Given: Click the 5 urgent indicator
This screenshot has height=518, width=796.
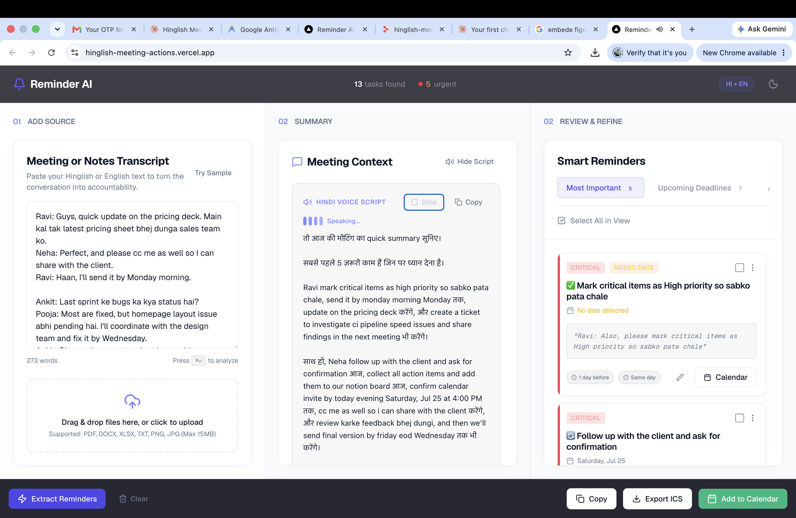Looking at the screenshot, I should (437, 84).
